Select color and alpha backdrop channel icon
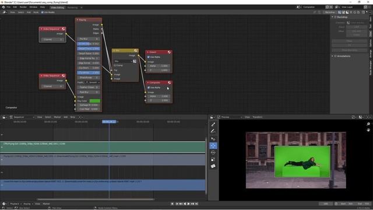The height and width of the screenshot is (210, 373). (x=340, y=12)
